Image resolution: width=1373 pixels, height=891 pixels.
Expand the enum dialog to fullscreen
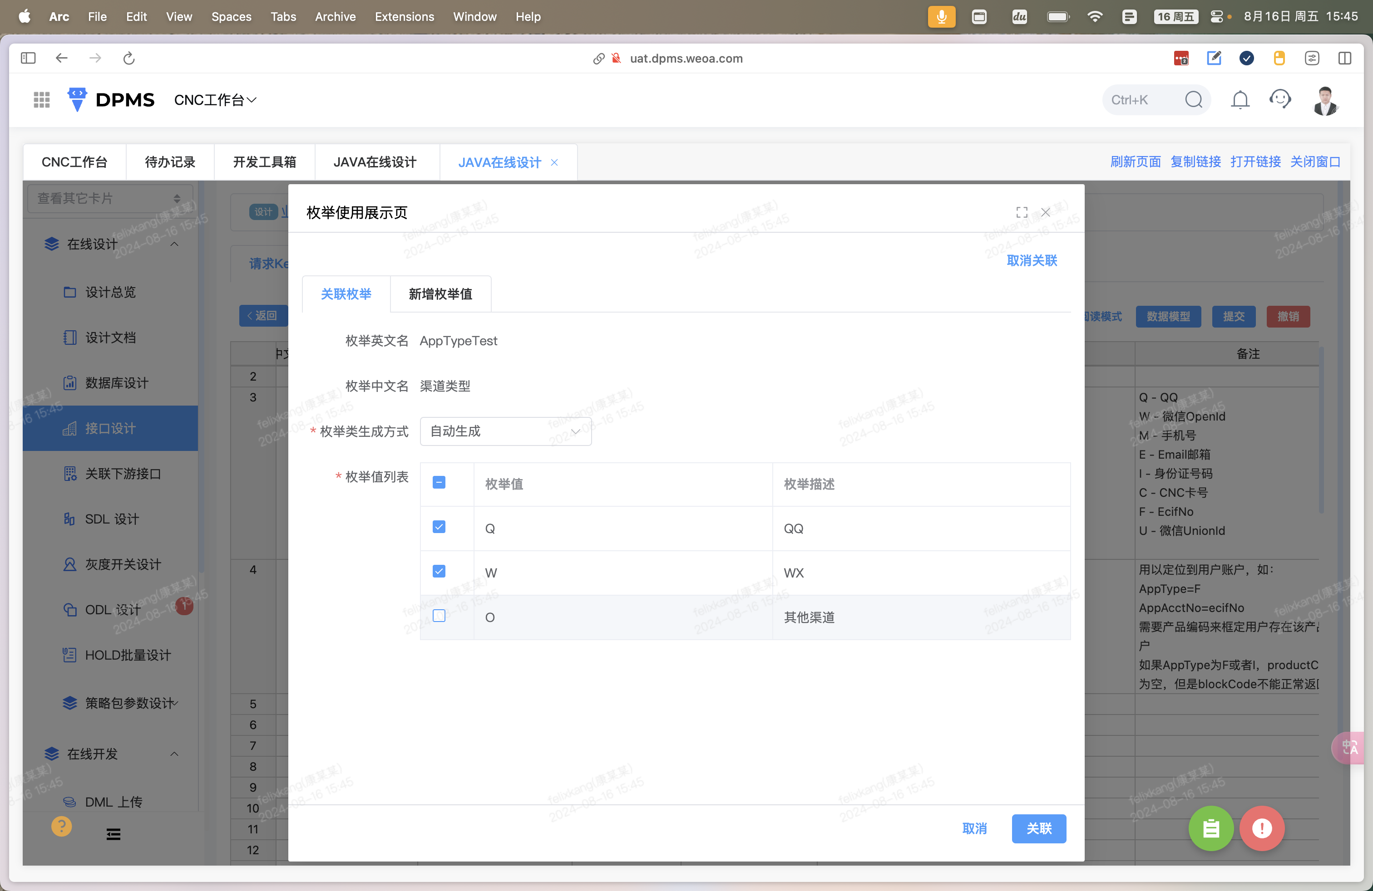coord(1022,212)
